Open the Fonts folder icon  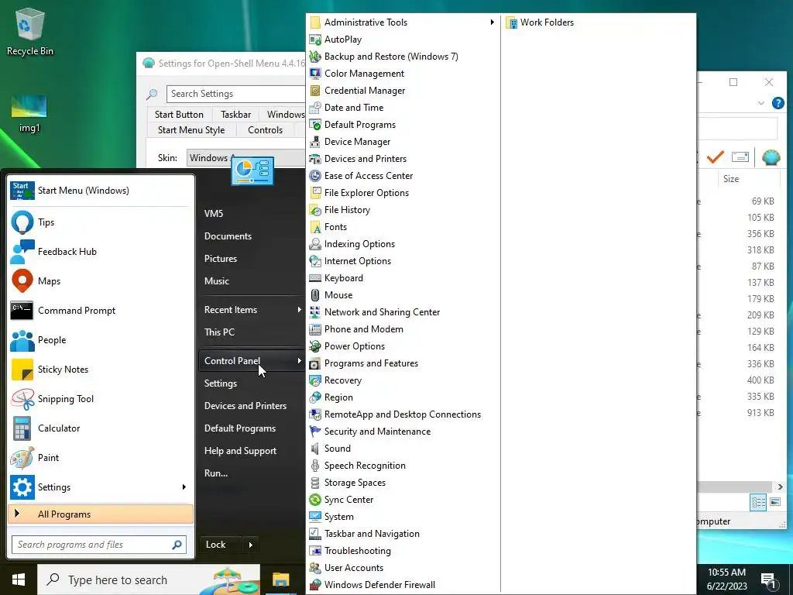tap(315, 227)
